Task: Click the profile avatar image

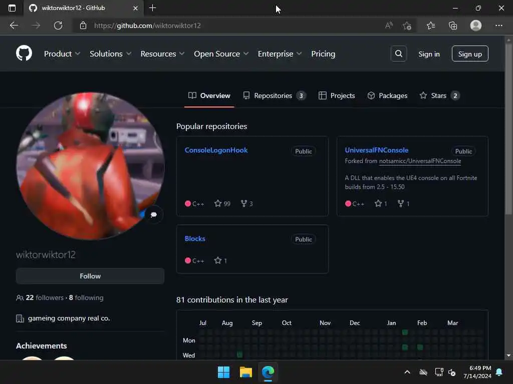Action: click(90, 166)
